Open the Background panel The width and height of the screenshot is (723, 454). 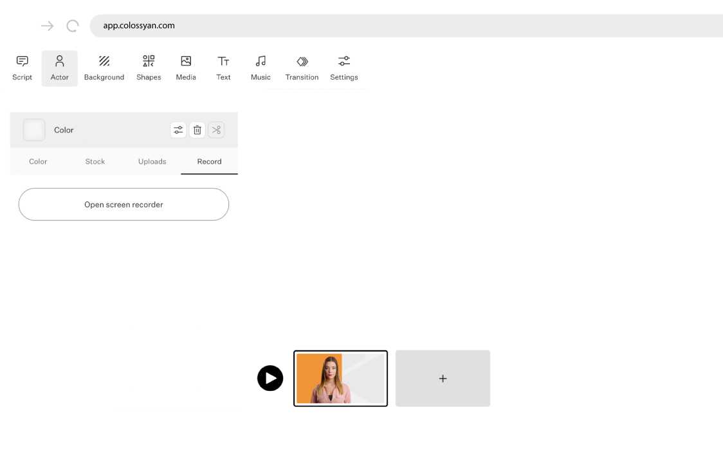click(x=104, y=68)
